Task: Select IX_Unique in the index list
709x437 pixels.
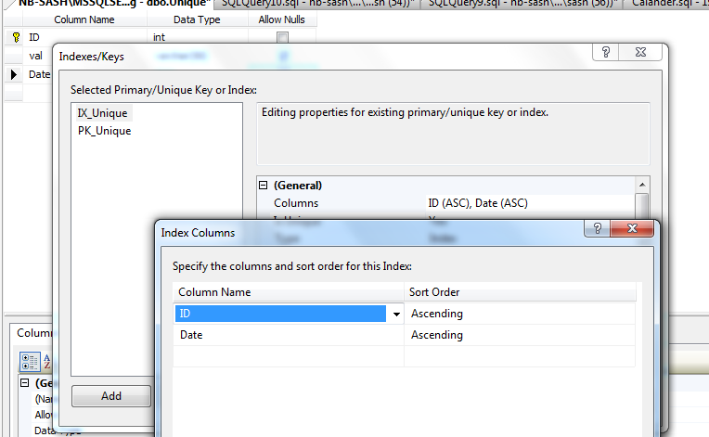Action: (x=102, y=113)
